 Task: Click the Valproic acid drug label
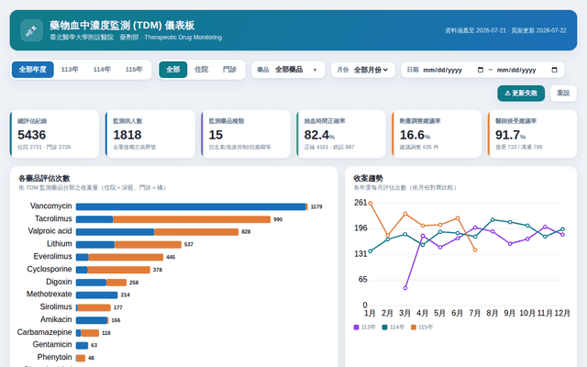tap(50, 231)
